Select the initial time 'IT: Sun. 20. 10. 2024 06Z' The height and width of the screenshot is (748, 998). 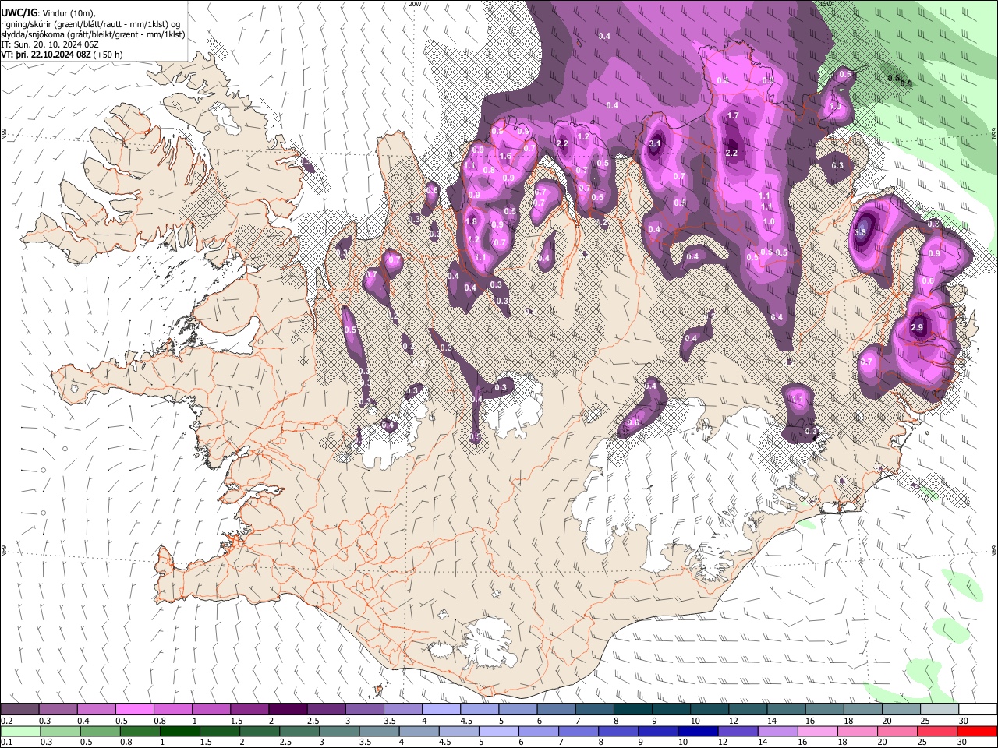coord(50,44)
